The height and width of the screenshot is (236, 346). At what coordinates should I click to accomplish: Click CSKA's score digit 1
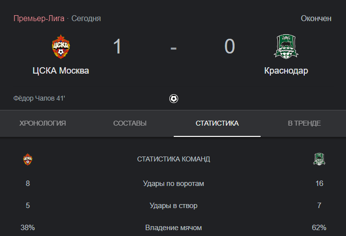coord(117,46)
